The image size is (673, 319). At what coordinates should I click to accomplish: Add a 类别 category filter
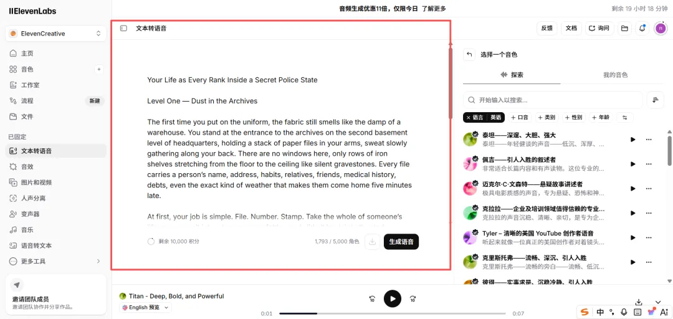[547, 117]
